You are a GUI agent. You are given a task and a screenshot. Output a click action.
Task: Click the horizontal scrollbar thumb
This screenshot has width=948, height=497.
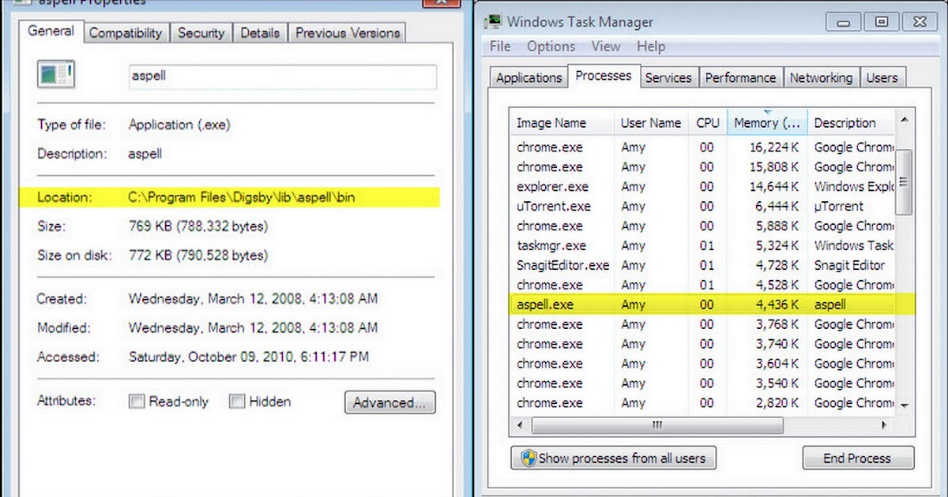click(657, 425)
